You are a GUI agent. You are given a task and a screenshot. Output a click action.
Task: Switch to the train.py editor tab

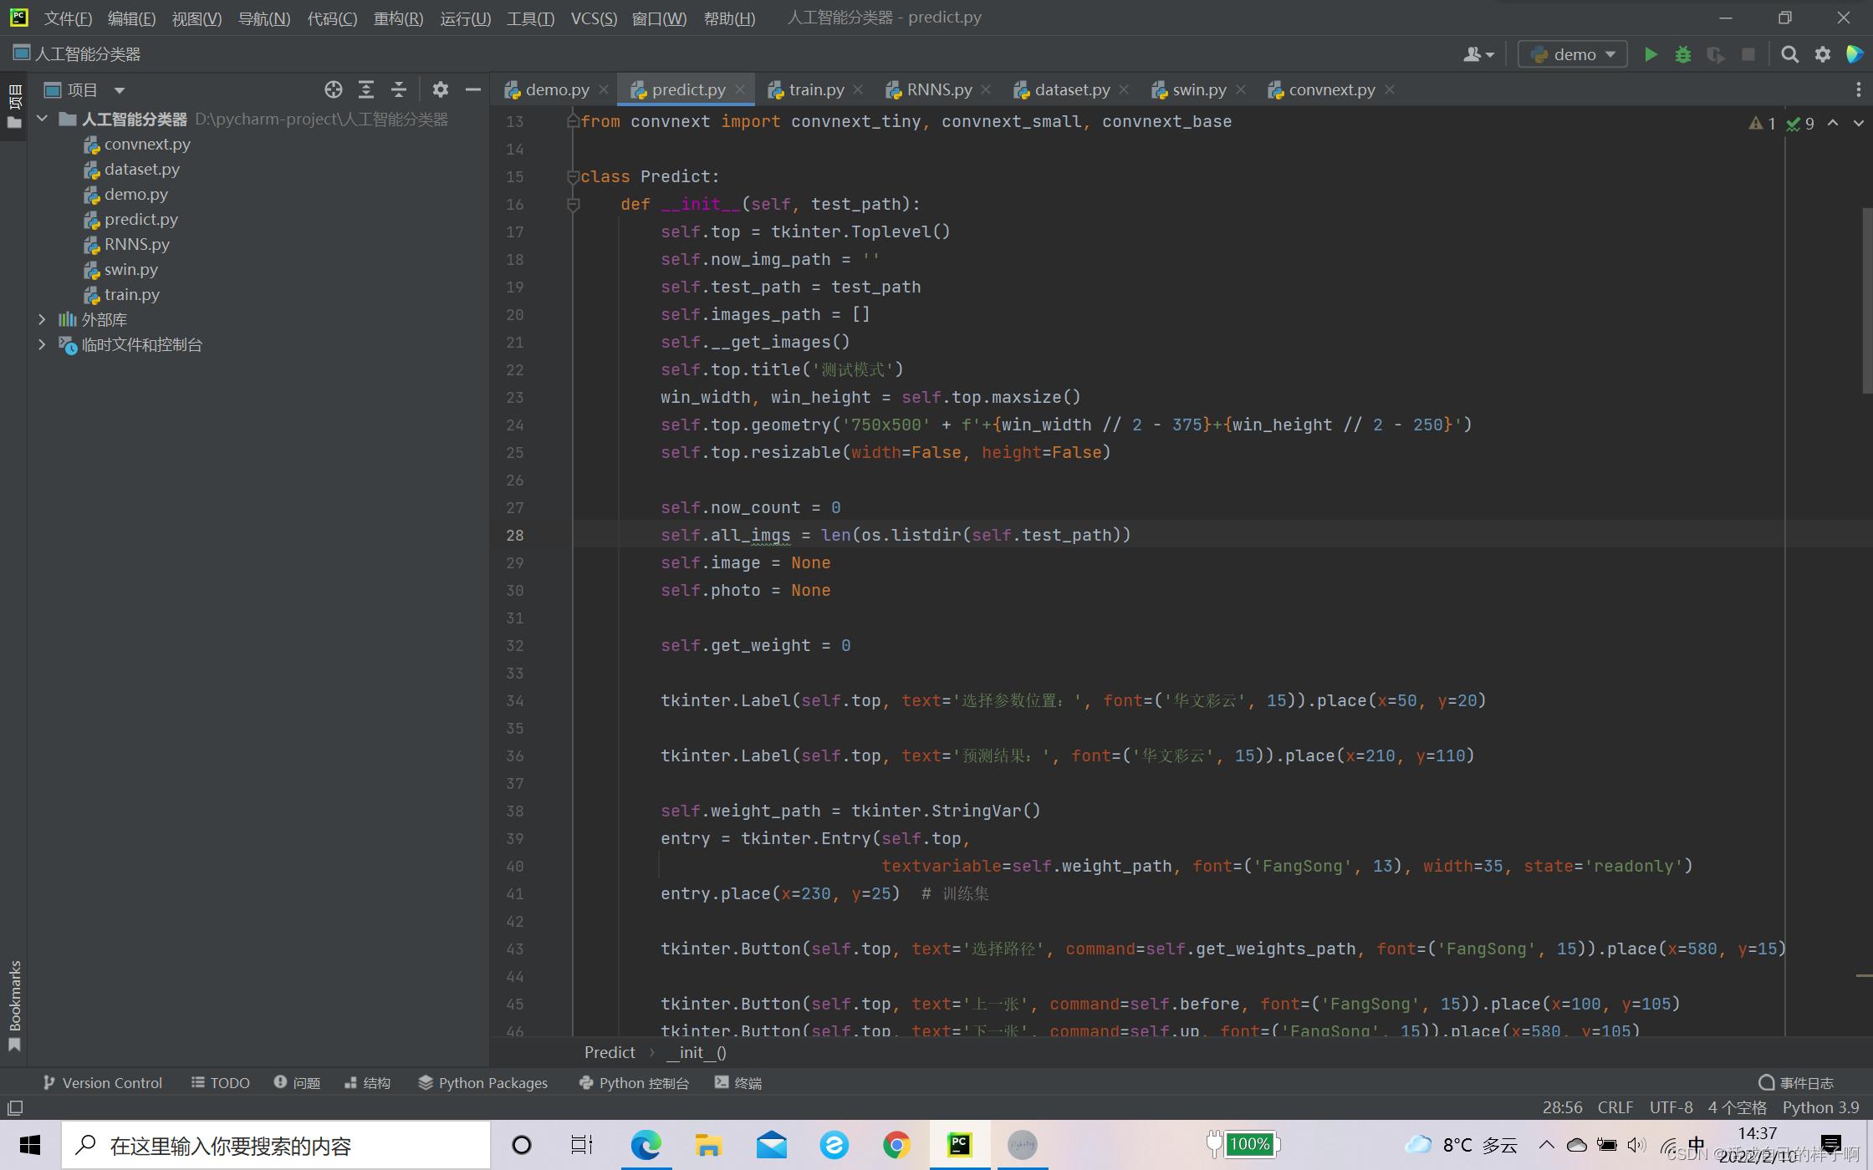click(x=815, y=89)
